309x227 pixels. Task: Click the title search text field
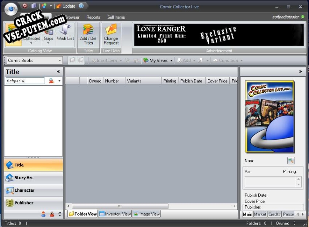point(25,81)
